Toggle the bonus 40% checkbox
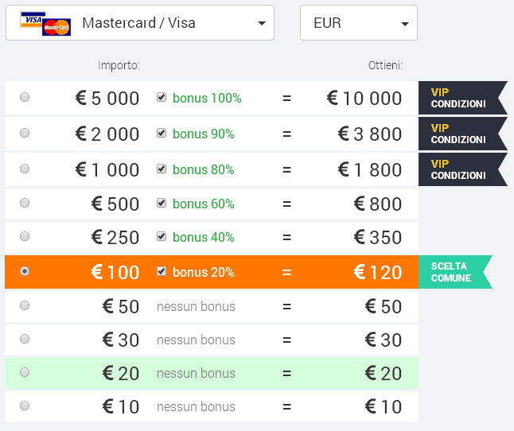Screen dimensions: 514x431 click(x=162, y=236)
